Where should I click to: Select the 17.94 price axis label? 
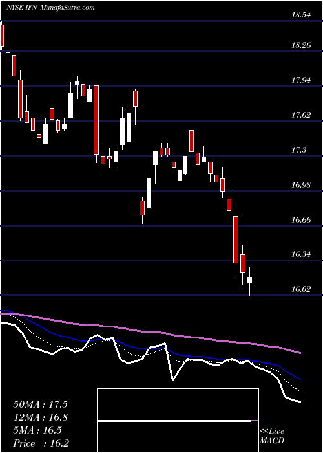301,80
